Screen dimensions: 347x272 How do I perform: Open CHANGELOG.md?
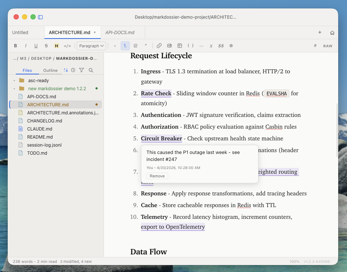point(56,121)
